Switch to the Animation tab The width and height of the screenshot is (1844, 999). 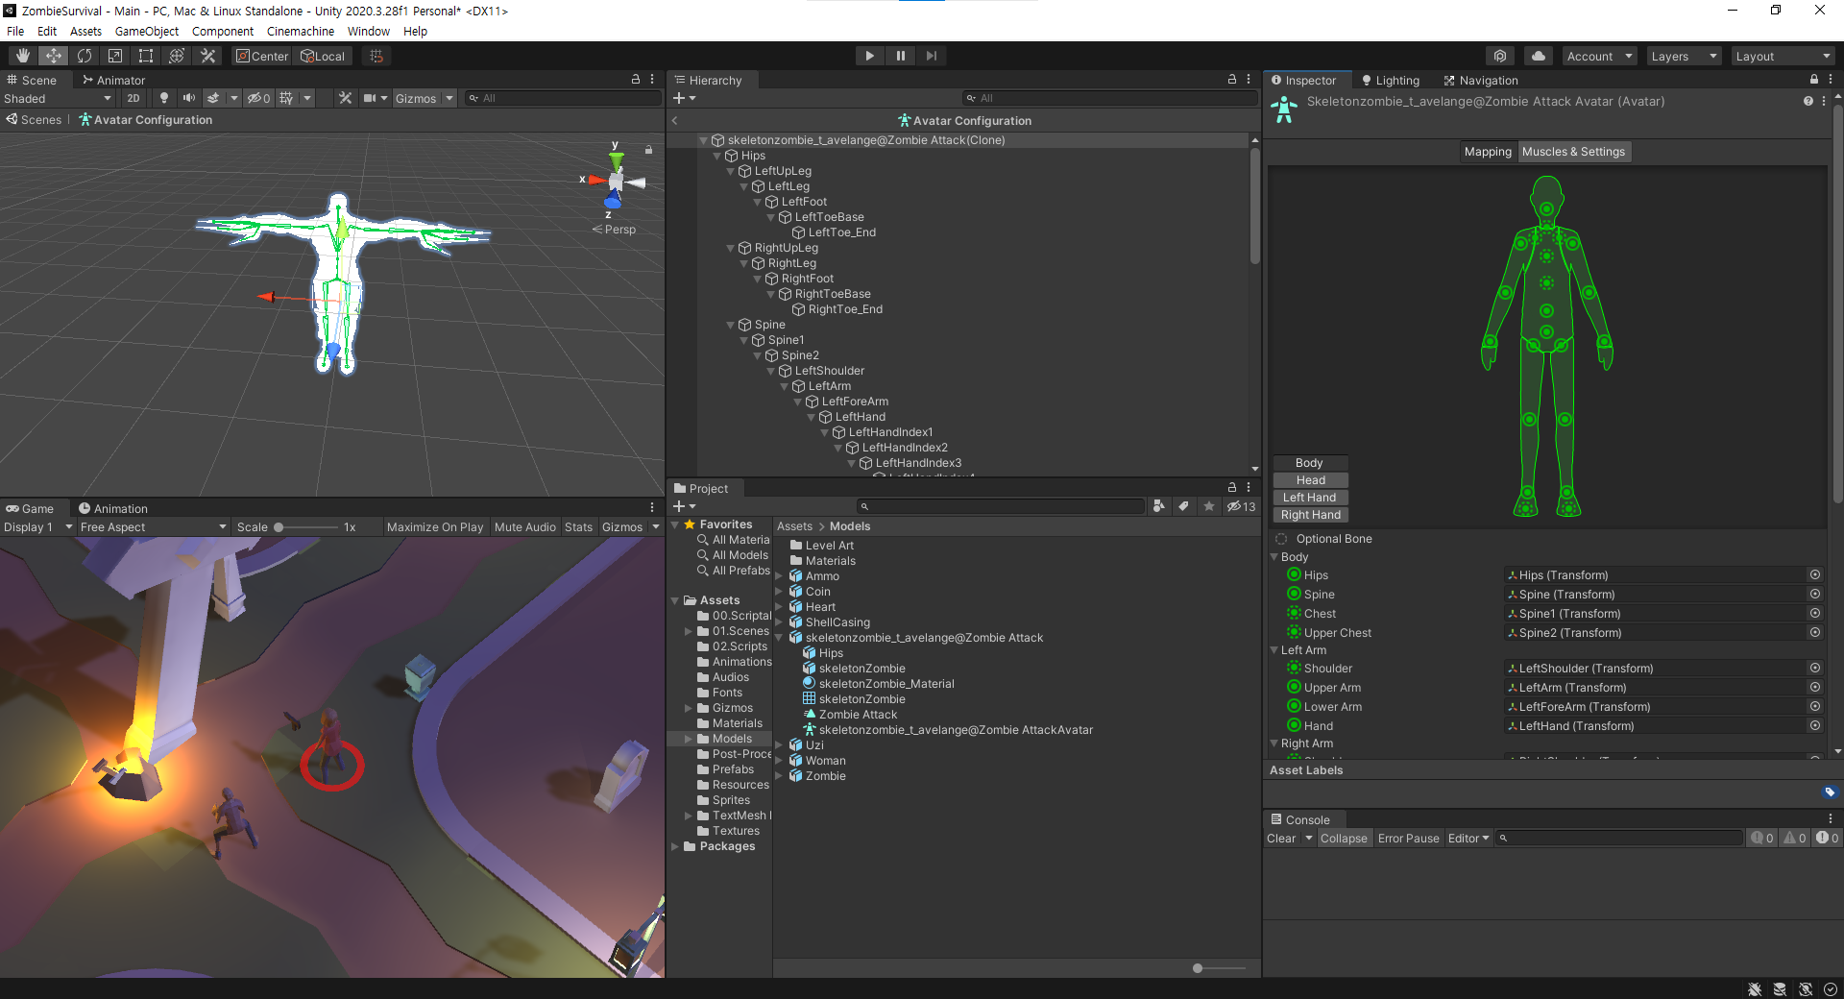[x=113, y=508]
